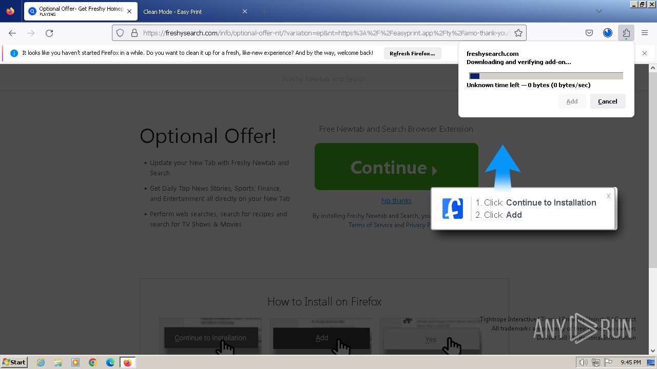Click the No thanks link
657x369 pixels.
[396, 200]
